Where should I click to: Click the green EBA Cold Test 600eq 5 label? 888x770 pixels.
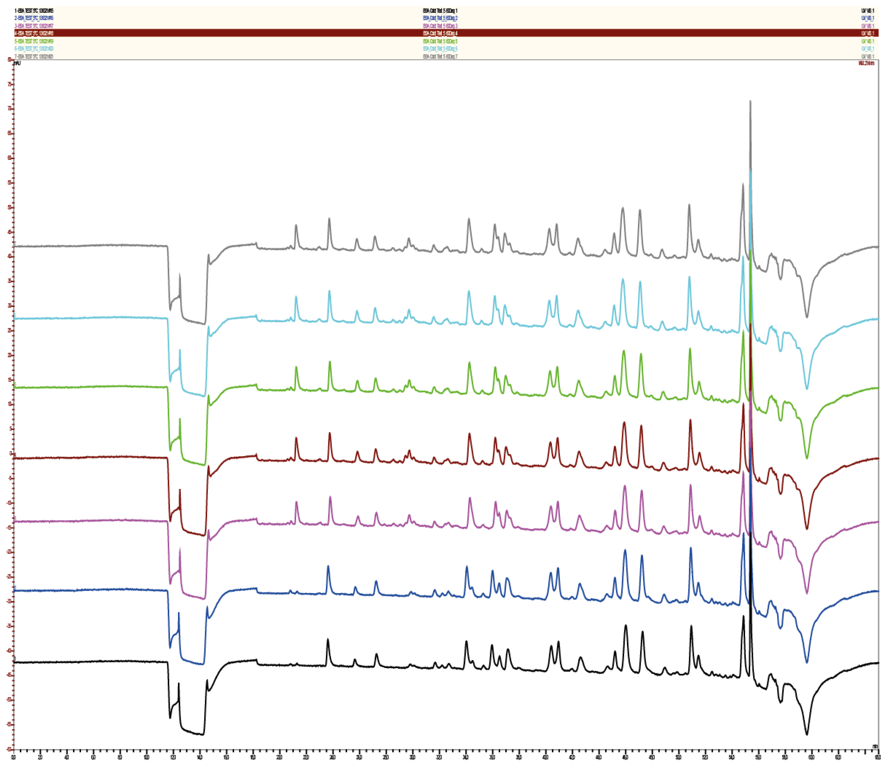coord(440,41)
